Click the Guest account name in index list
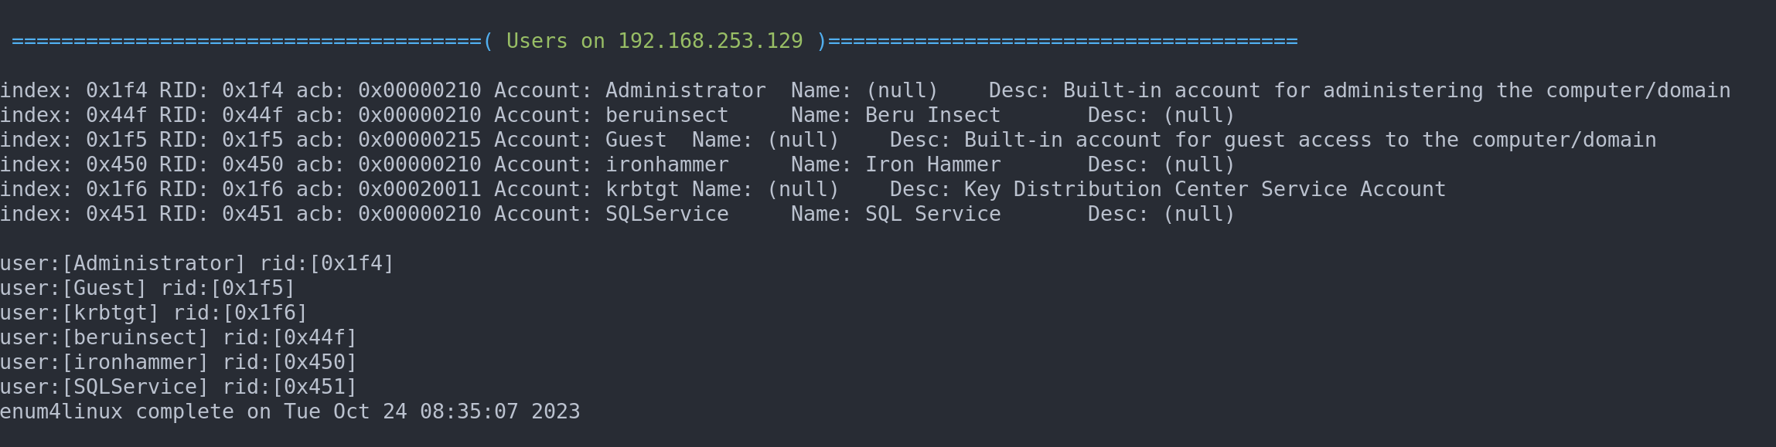This screenshot has height=447, width=1776. pos(636,141)
